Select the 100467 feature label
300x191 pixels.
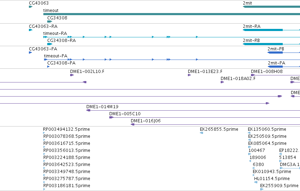(257, 150)
